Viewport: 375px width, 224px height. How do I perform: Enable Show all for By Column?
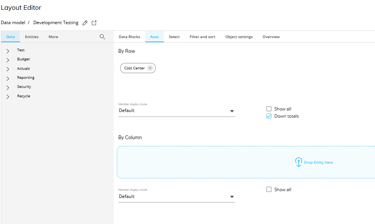pos(269,190)
